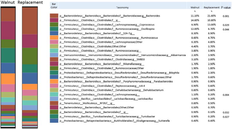Click the '4.70%' Replacement value
The height and width of the screenshot is (129, 232).
(x=212, y=38)
